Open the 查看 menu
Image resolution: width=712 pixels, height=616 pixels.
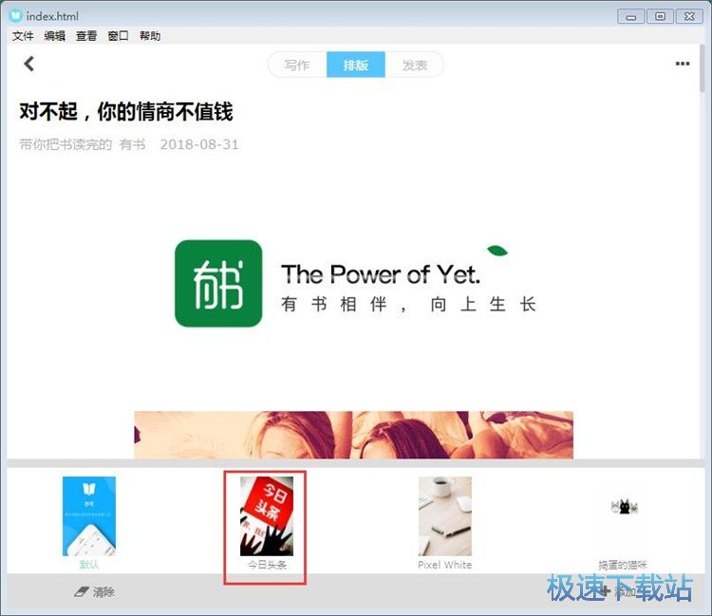(x=86, y=36)
